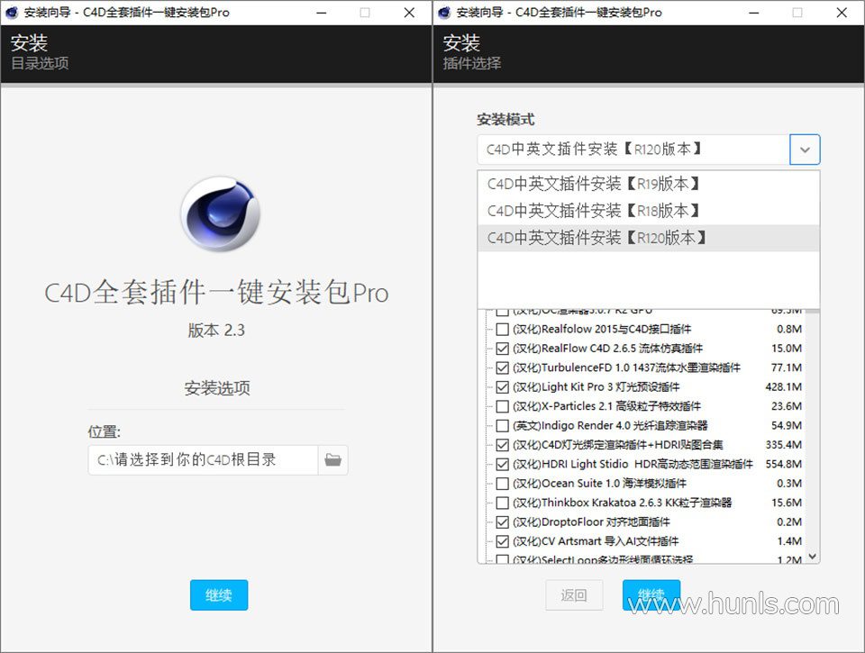
Task: Click the C4D root directory location field
Action: (203, 459)
